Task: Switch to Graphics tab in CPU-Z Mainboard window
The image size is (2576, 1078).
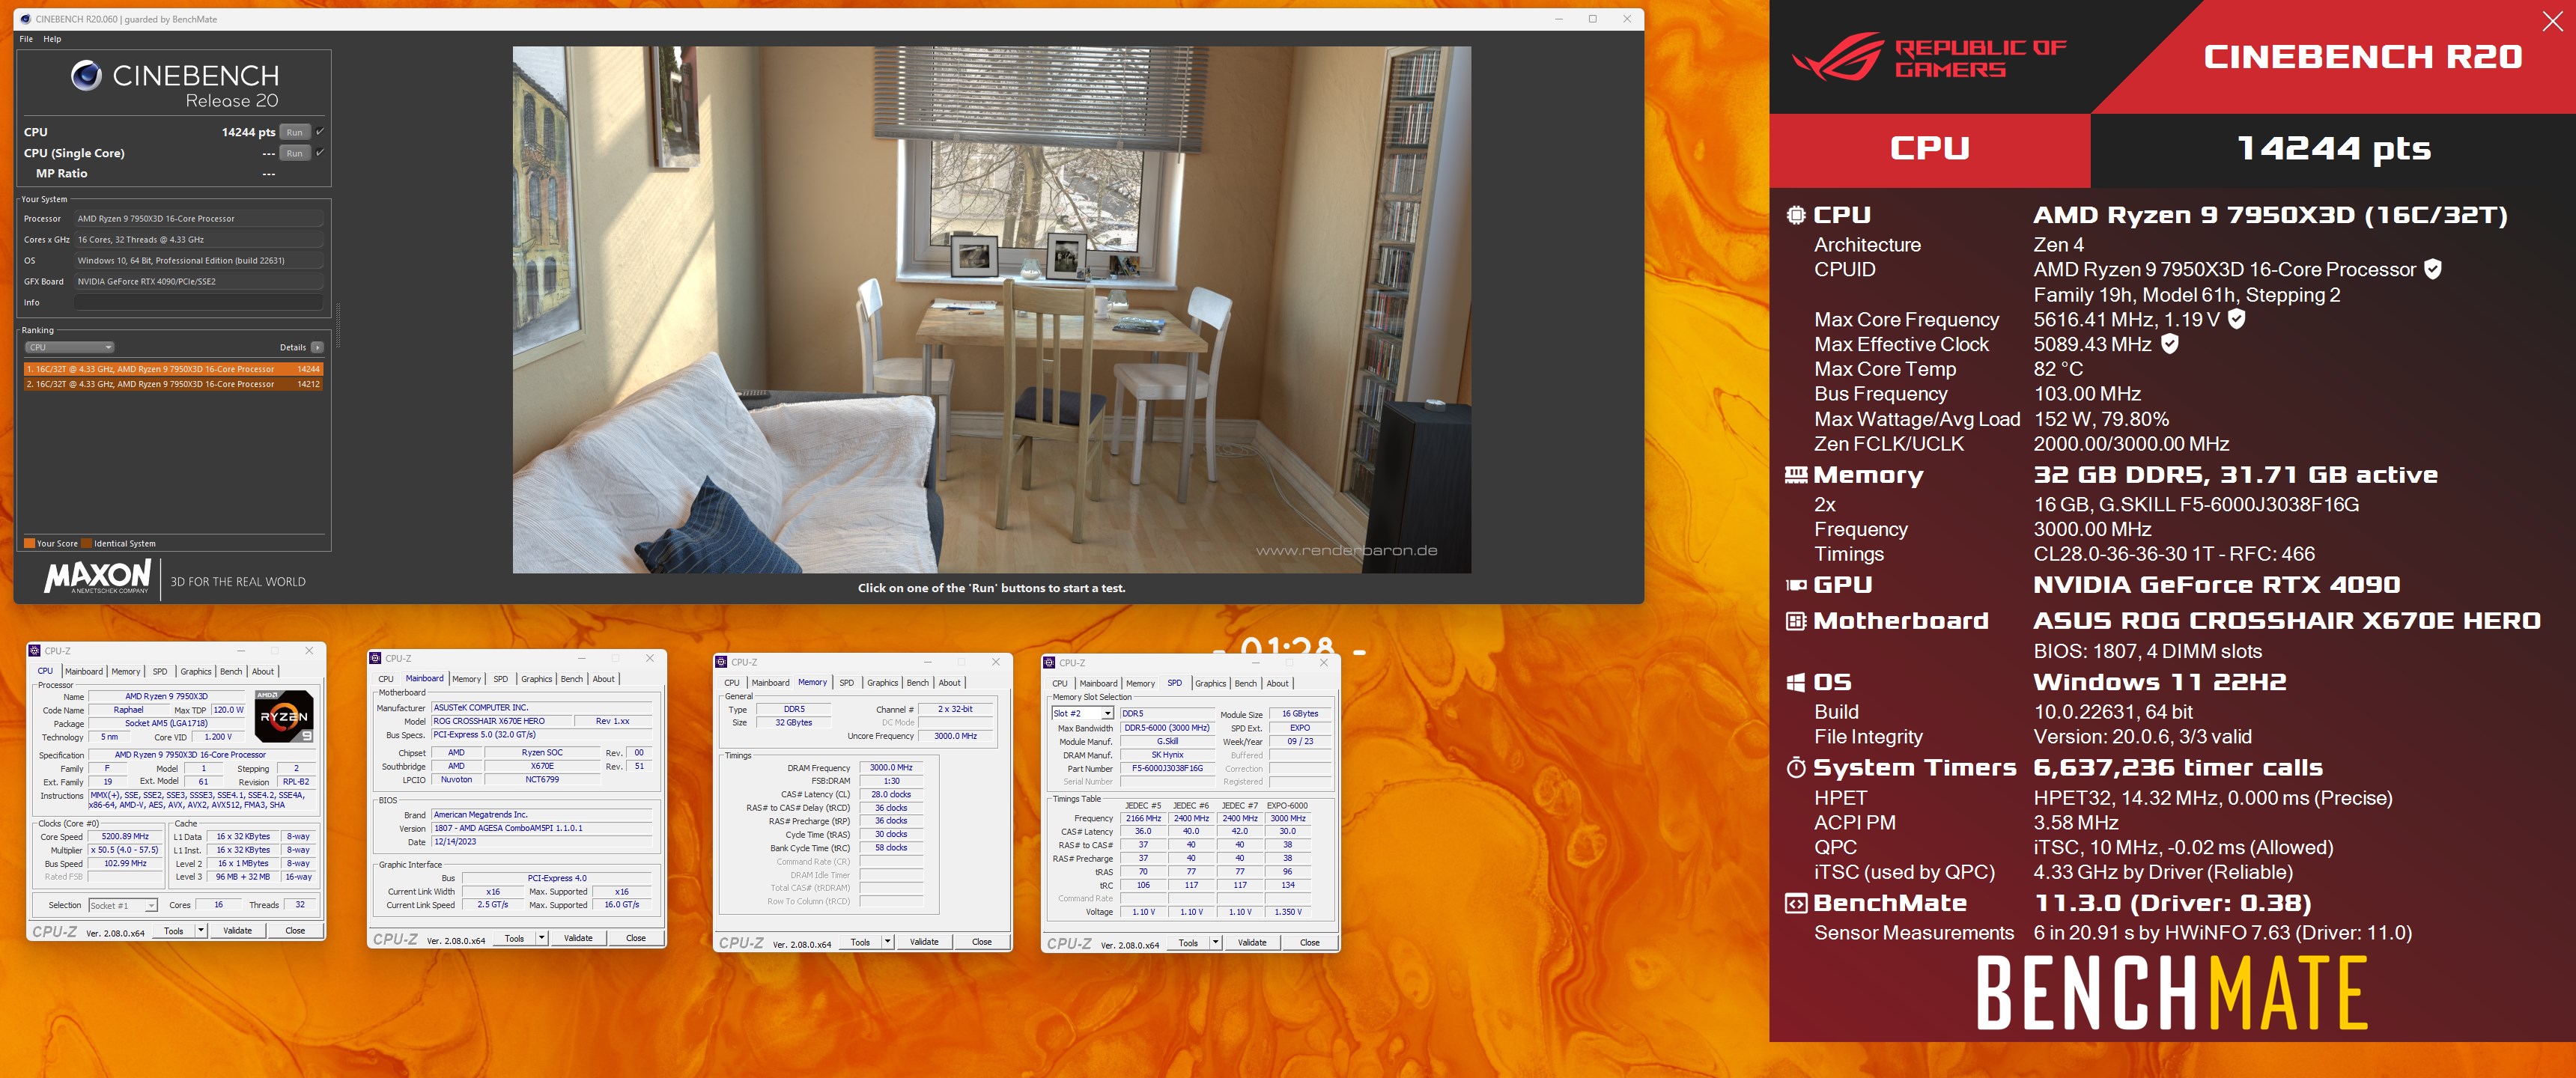Action: pos(537,679)
